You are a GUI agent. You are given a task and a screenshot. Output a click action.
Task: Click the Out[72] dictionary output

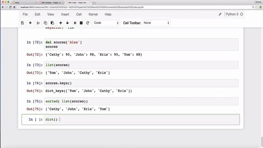94,55
